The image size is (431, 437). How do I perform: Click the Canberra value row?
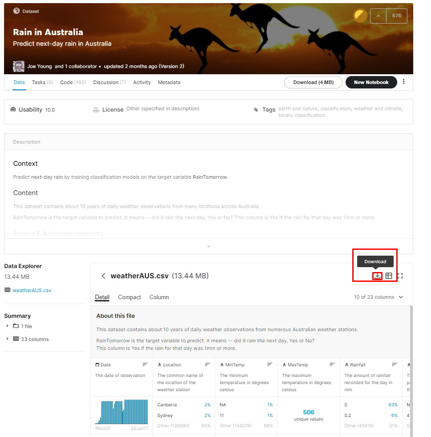point(184,405)
